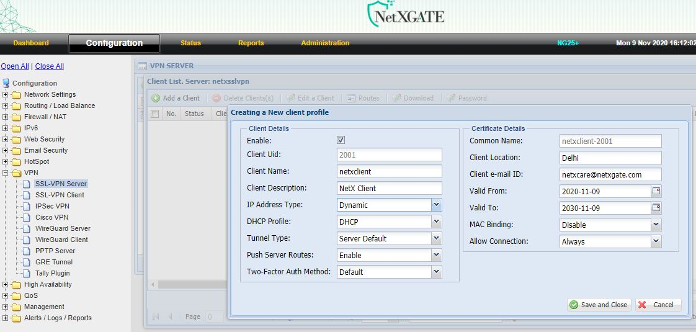Click the Valid From calendar icon
The image size is (696, 332).
click(x=656, y=191)
